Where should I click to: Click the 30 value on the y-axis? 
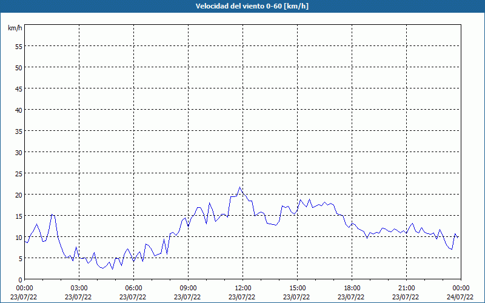pos(19,153)
